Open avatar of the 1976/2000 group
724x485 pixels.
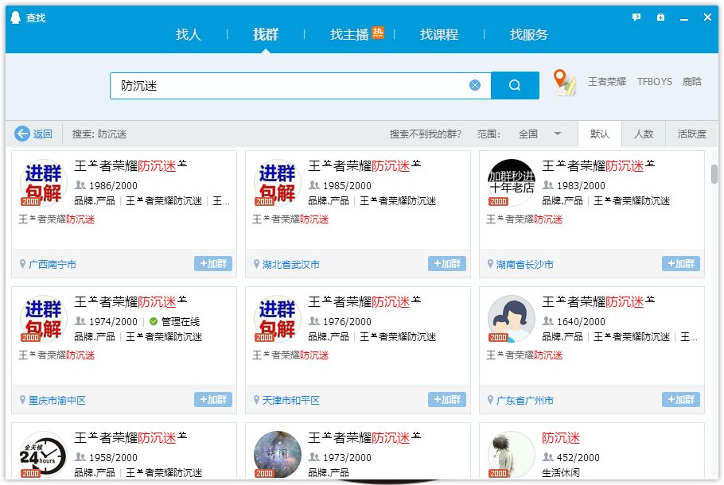tap(277, 319)
